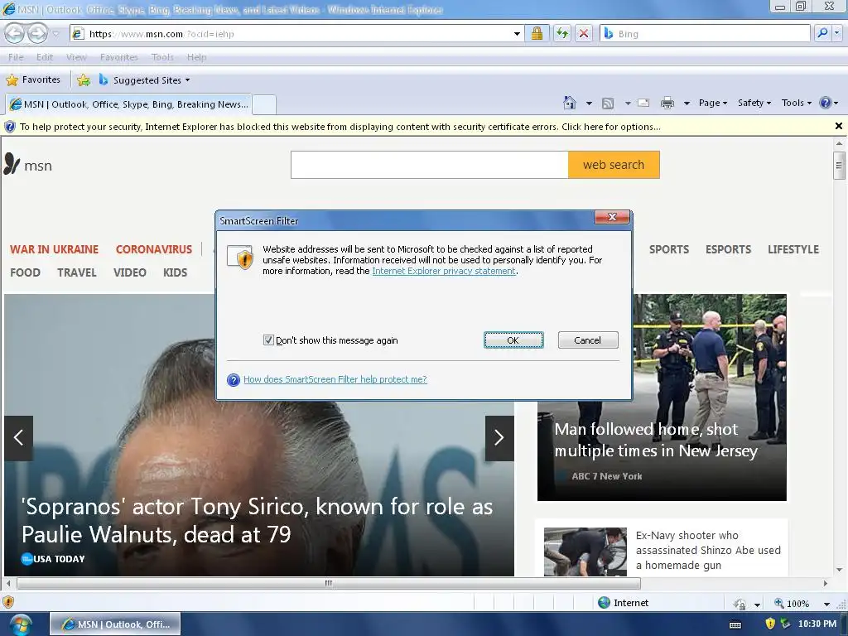Click the Read Mail icon
Viewport: 848px width, 636px height.
643,103
